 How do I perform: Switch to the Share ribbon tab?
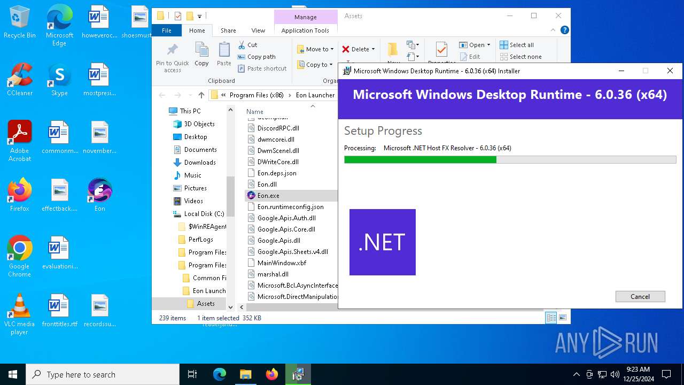(228, 30)
